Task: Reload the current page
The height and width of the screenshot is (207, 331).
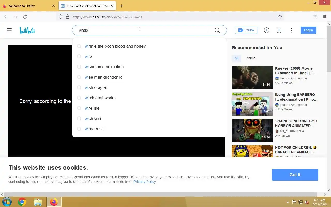Action: click(x=25, y=17)
